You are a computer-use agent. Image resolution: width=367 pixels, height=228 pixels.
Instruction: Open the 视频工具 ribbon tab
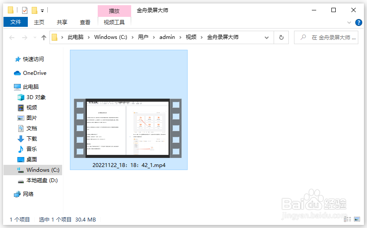click(x=114, y=22)
